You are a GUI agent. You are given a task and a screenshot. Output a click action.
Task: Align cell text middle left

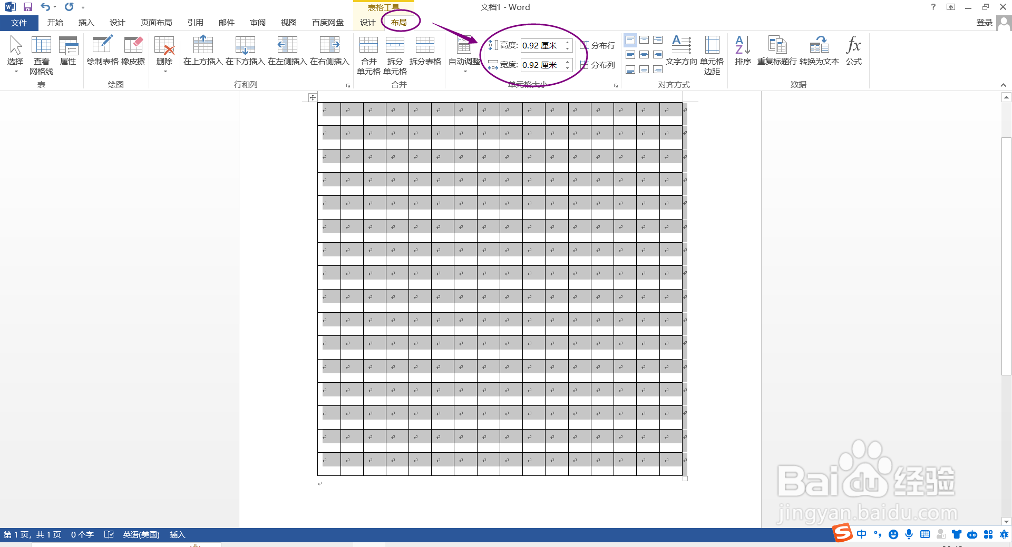pos(630,55)
